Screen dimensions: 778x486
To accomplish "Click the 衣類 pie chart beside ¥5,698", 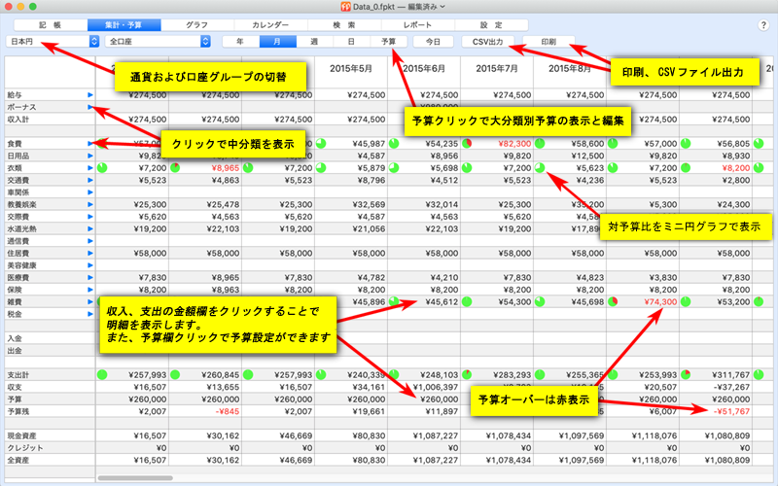I will pyautogui.click(x=394, y=167).
